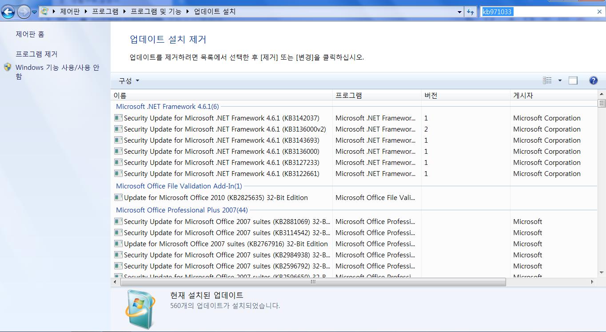The width and height of the screenshot is (606, 332).
Task: Click icon of KB3127233 update
Action: pyautogui.click(x=118, y=162)
